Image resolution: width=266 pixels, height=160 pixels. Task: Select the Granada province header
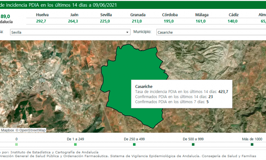pyautogui.click(x=138, y=15)
